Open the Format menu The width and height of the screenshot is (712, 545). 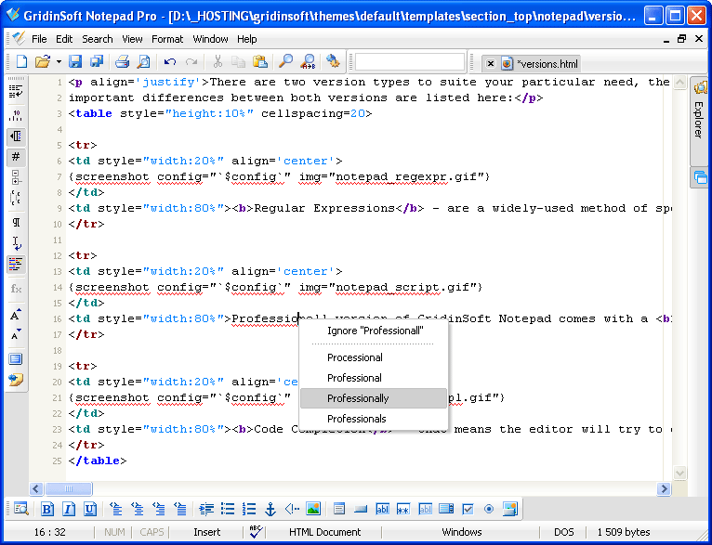coord(167,39)
